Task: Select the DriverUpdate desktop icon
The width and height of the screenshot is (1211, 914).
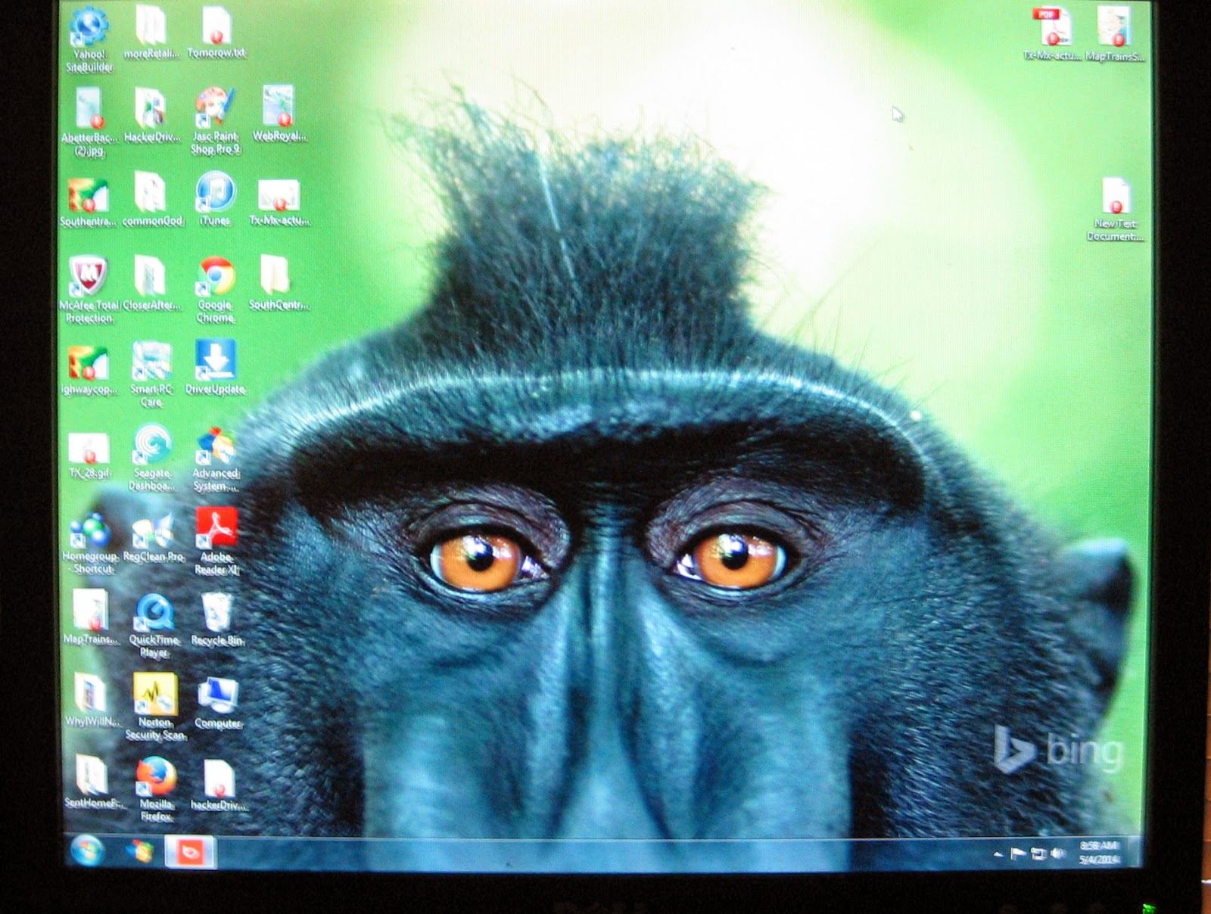Action: (216, 367)
